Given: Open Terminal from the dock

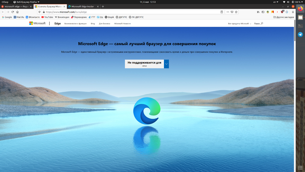Looking at the screenshot, I should [x=300, y=26].
